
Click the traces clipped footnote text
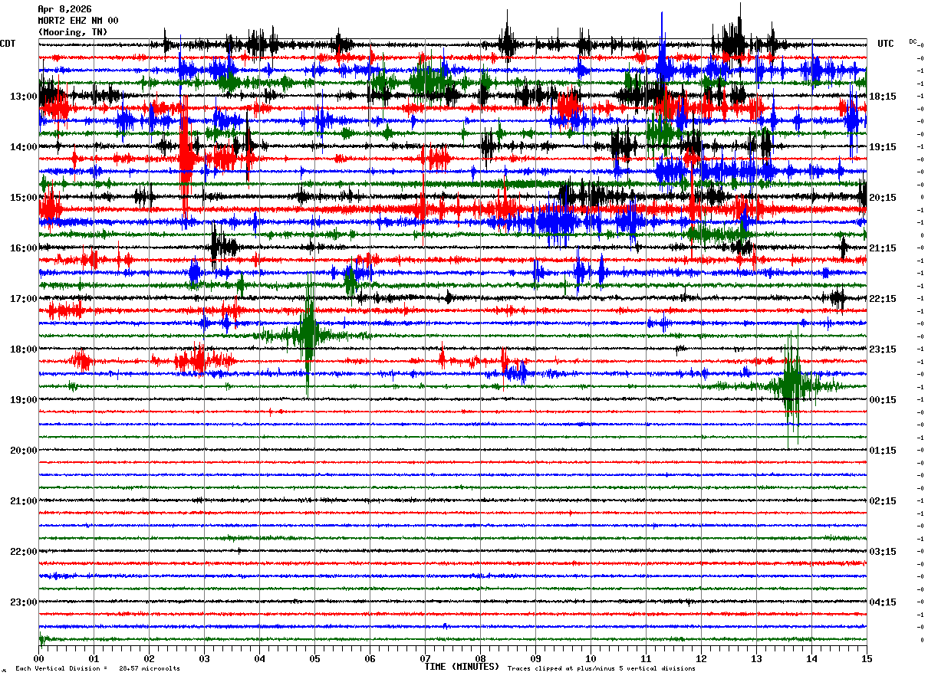[601, 669]
